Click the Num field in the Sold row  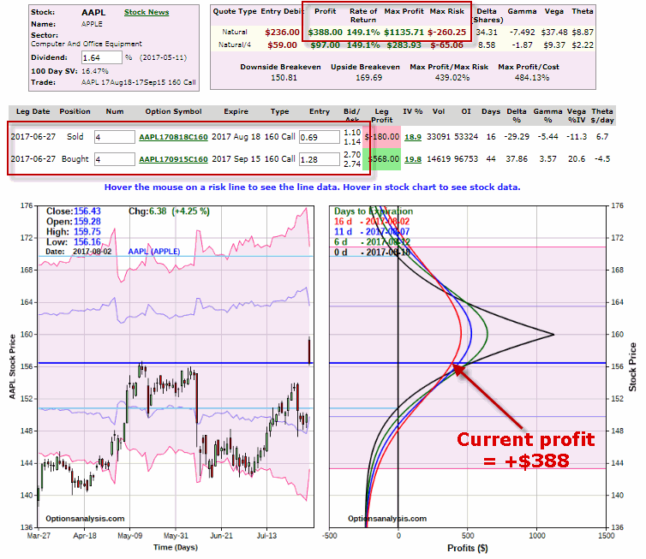pos(114,137)
